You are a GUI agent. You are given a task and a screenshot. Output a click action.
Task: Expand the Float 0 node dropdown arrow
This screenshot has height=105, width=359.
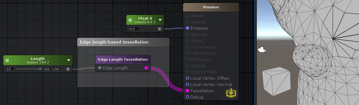click(160, 20)
